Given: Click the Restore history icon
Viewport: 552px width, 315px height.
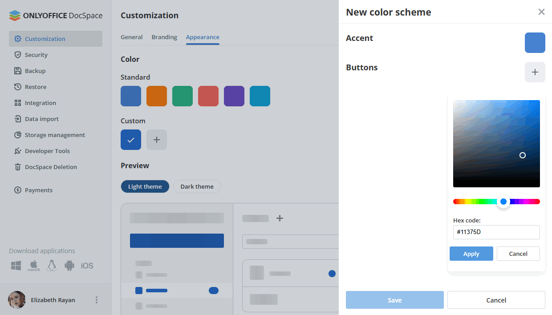Looking at the screenshot, I should point(18,87).
